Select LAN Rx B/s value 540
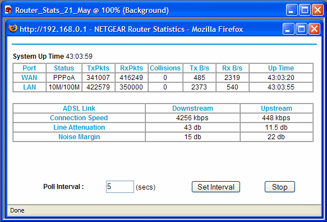Viewport: 327px width, 222px height. click(x=232, y=87)
